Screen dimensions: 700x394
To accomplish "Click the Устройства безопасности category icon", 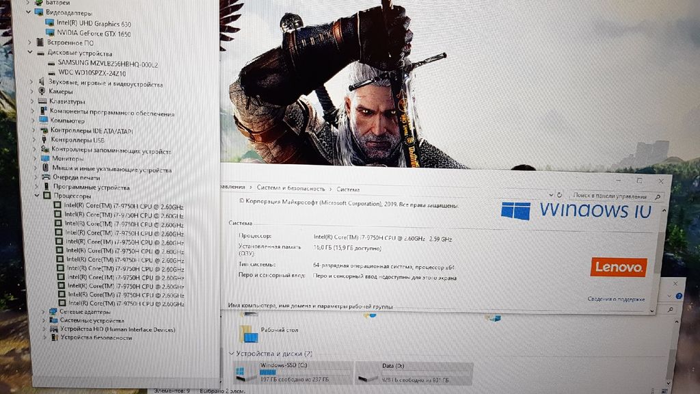I will 55,337.
